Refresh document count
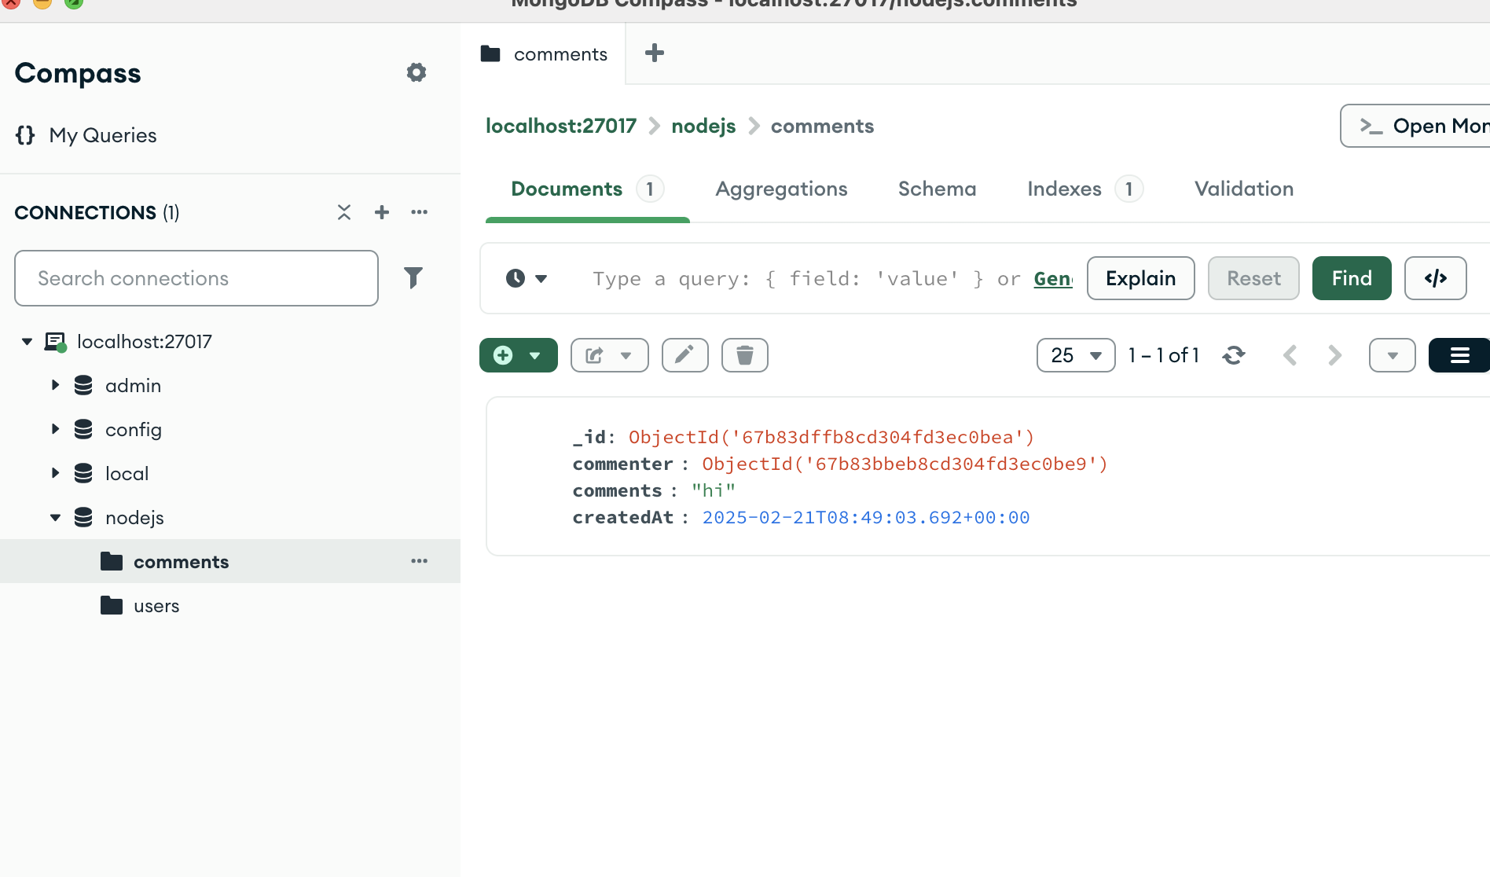Screen dimensions: 1490x877 pyautogui.click(x=1234, y=355)
